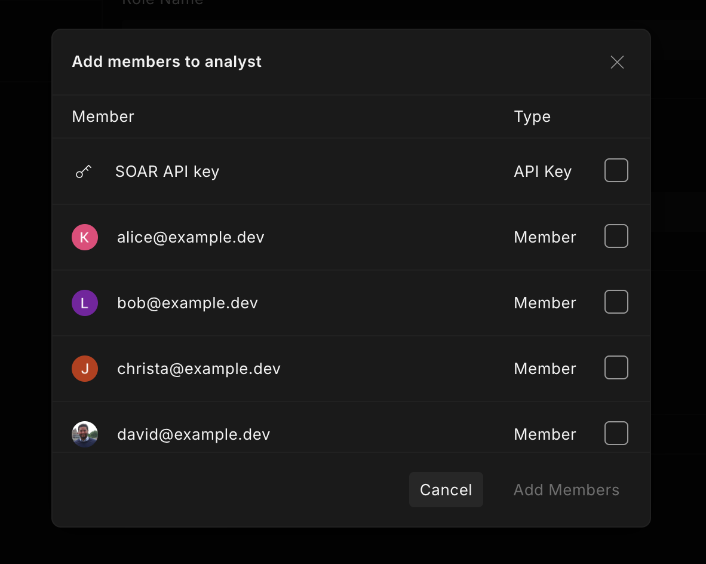Image resolution: width=706 pixels, height=564 pixels.
Task: Click the Add Members button
Action: 566,490
